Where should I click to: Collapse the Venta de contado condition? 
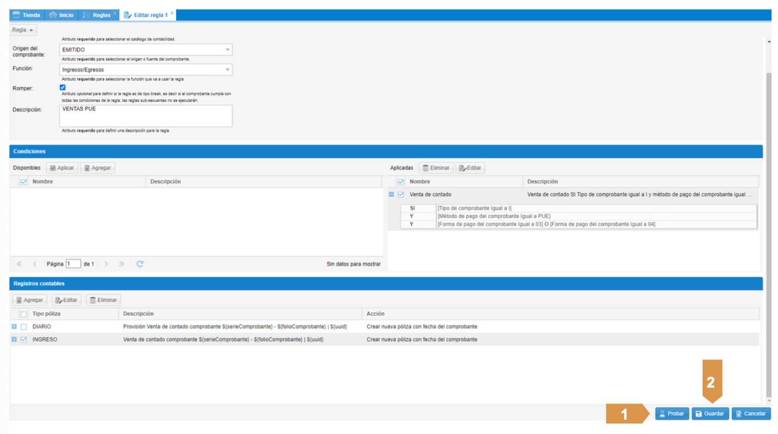click(x=392, y=194)
